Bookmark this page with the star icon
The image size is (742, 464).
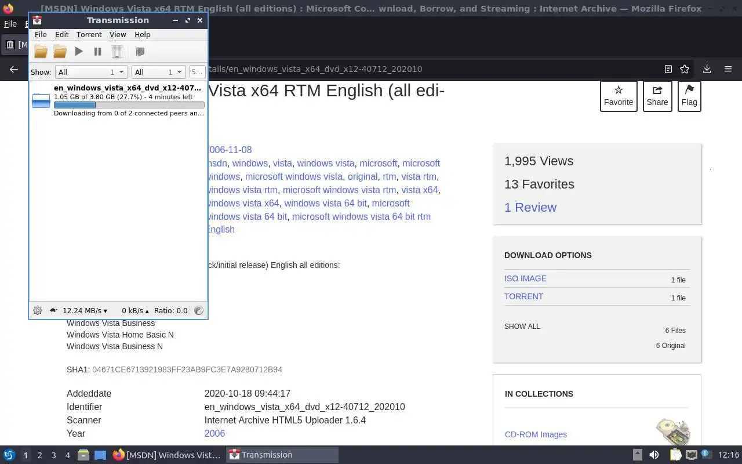[x=685, y=69]
